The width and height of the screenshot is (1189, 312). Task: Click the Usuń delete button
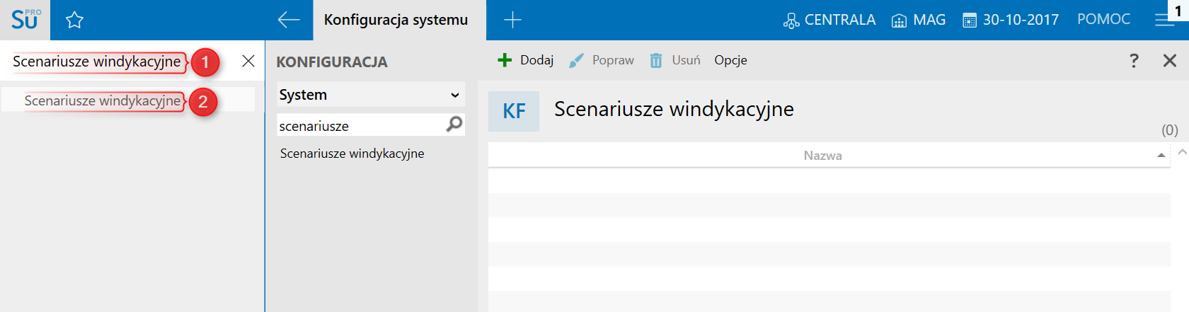[675, 60]
